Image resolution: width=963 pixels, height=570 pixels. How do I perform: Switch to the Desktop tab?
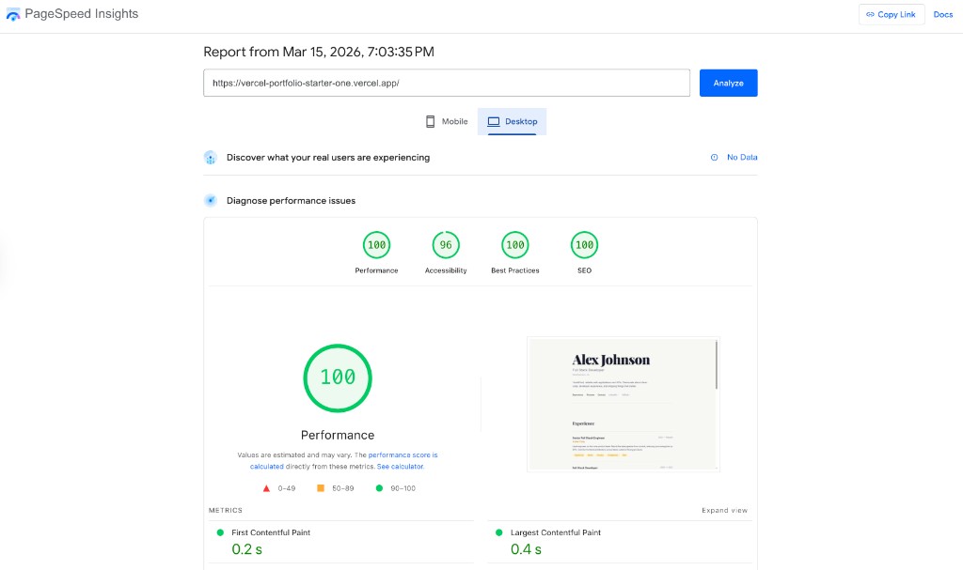click(x=513, y=122)
